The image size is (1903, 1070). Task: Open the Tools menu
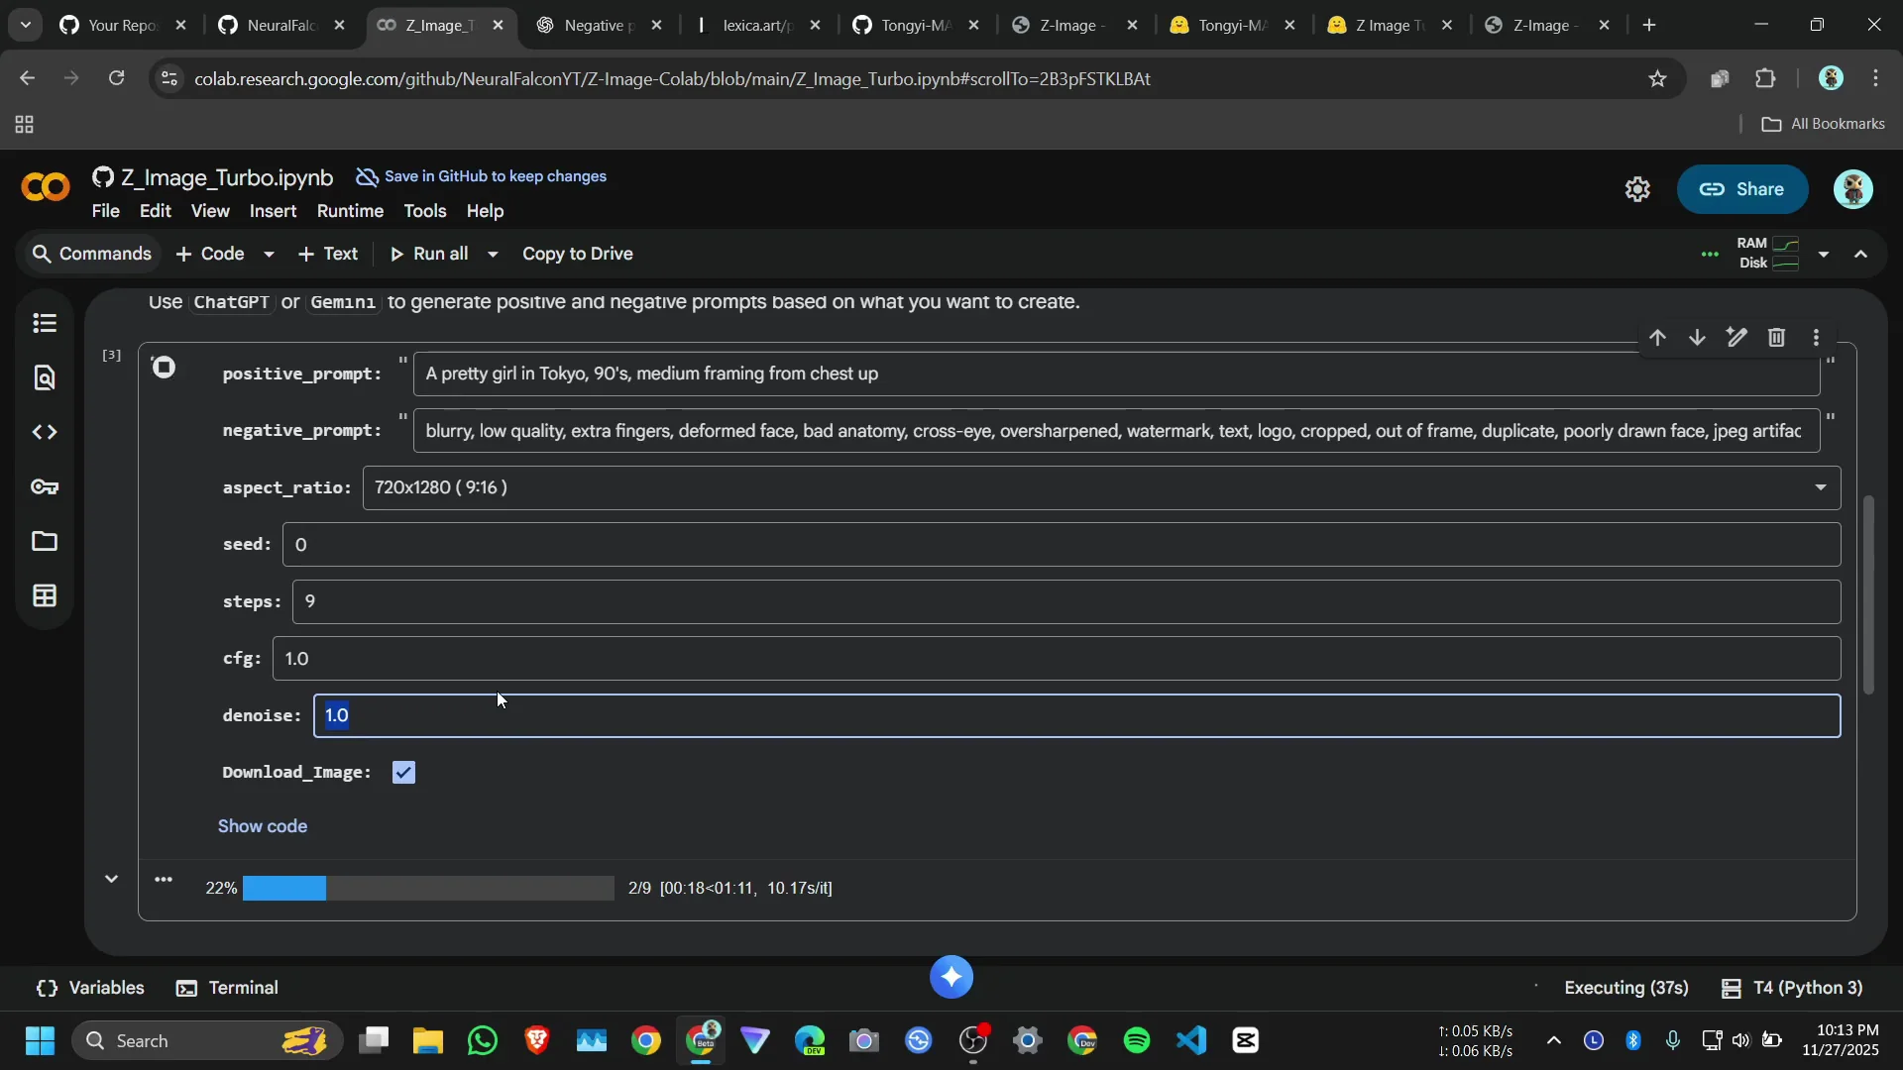424,211
